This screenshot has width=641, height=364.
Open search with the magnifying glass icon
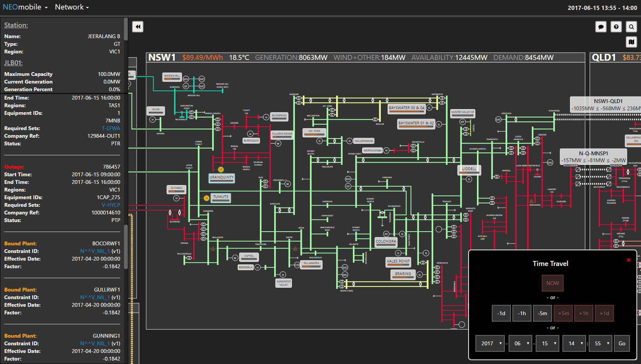(x=631, y=27)
